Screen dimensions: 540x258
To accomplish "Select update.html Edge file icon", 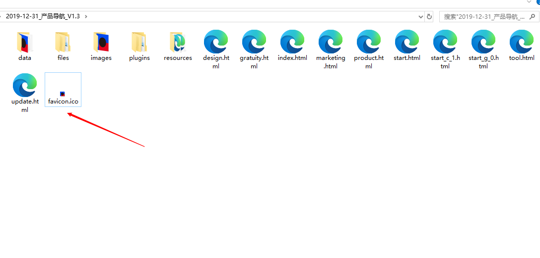I will click(x=25, y=85).
